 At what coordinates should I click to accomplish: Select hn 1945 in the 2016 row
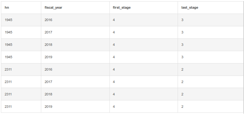pos(8,20)
